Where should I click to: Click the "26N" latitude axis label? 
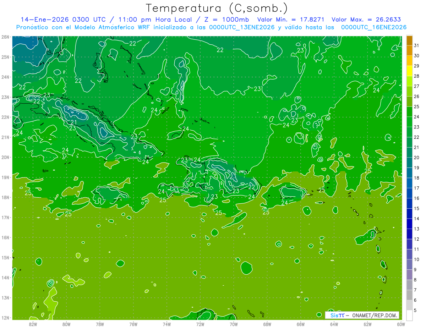coord(5,37)
